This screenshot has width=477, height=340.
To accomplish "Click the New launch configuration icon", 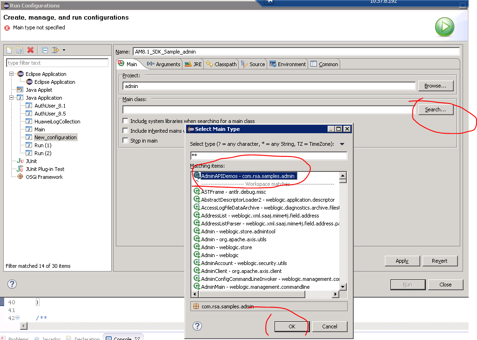I will tap(9, 50).
